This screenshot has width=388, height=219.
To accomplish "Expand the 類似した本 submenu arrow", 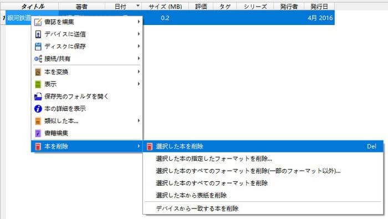I will (x=139, y=121).
